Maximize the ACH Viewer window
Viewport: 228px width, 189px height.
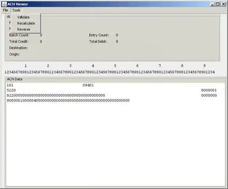[218, 4]
